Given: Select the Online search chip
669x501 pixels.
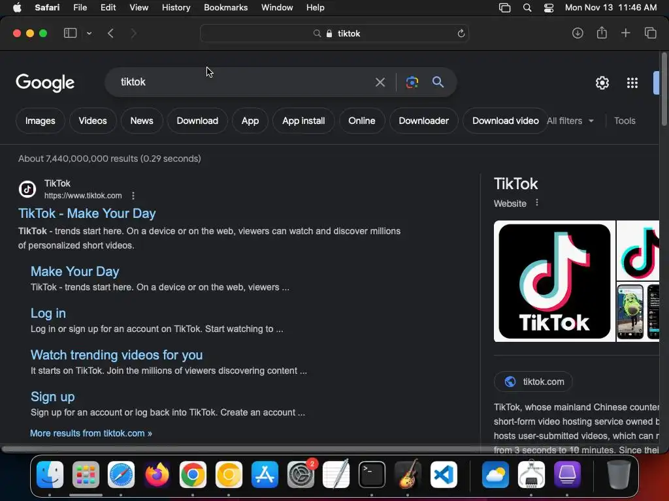Looking at the screenshot, I should coord(362,121).
